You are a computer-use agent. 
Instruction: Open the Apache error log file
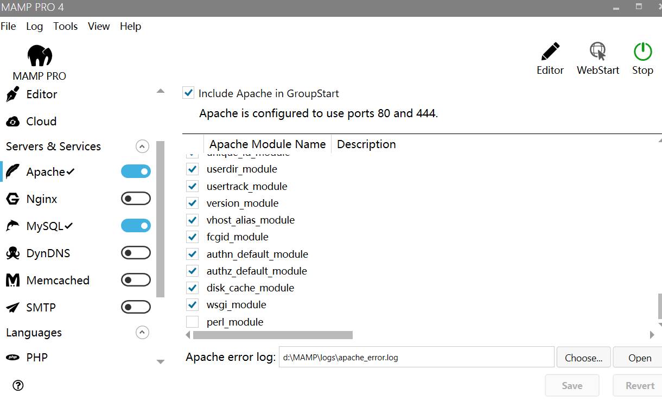coord(641,358)
